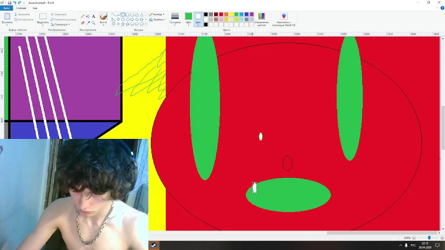Pick the brown color swatch in second row
This screenshot has height=250, width=445.
click(x=216, y=19)
